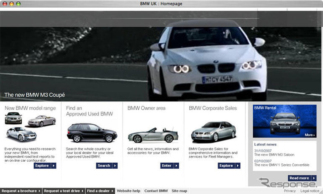This screenshot has height=194, width=323.
Task: Click the arrow on Request a brochure
Action: [39, 191]
